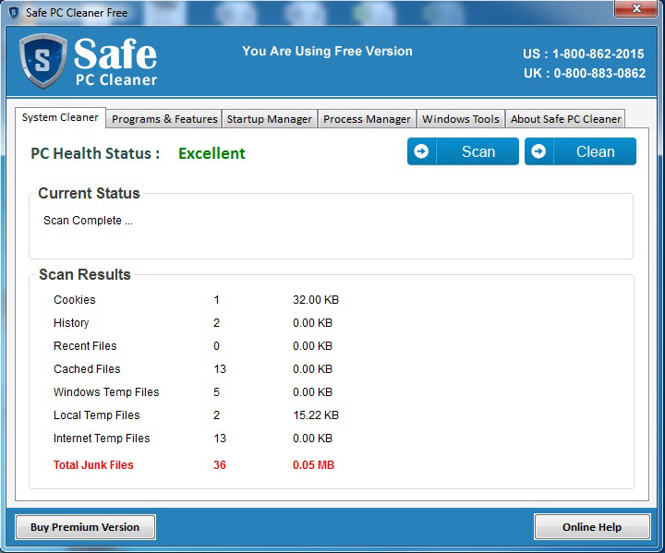665x553 pixels.
Task: Click the 'Scan Complete ...' status text
Action: tap(88, 221)
